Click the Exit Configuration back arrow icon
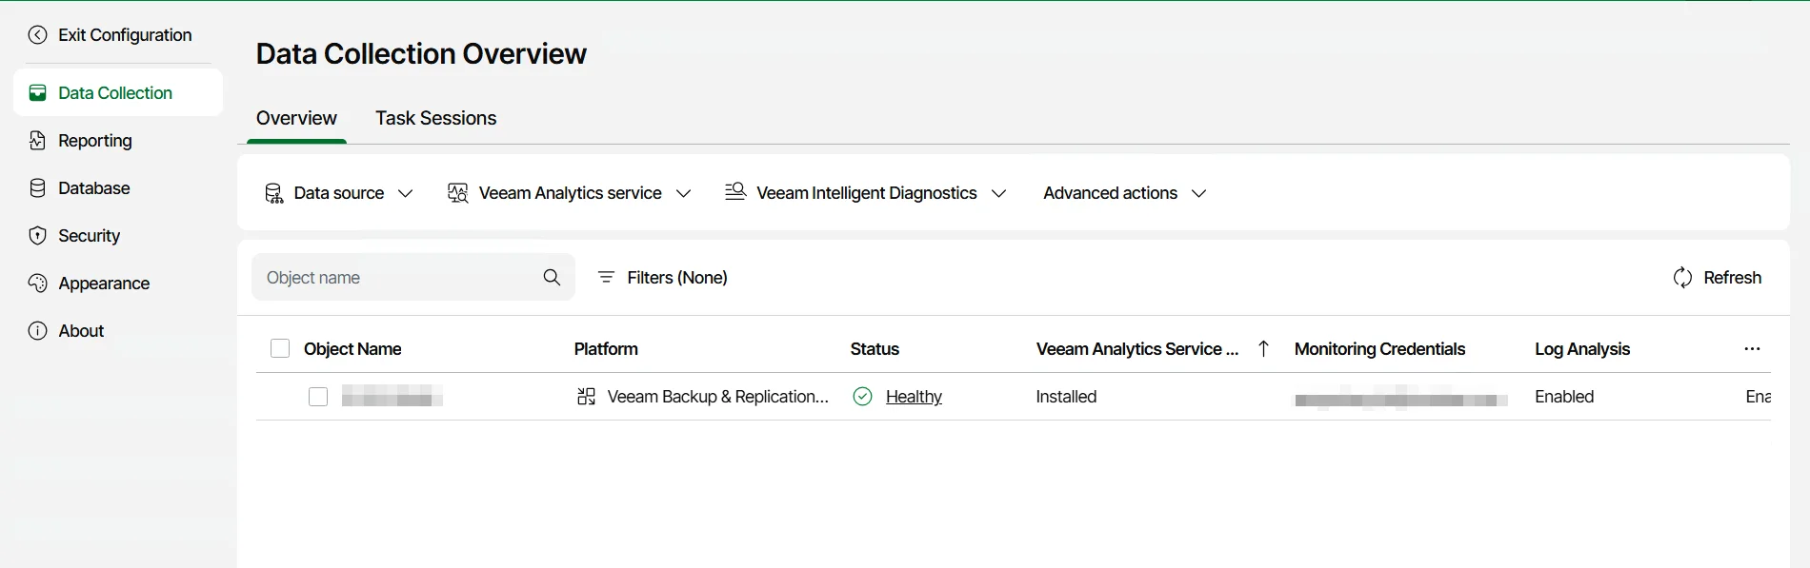The width and height of the screenshot is (1810, 568). [x=37, y=35]
